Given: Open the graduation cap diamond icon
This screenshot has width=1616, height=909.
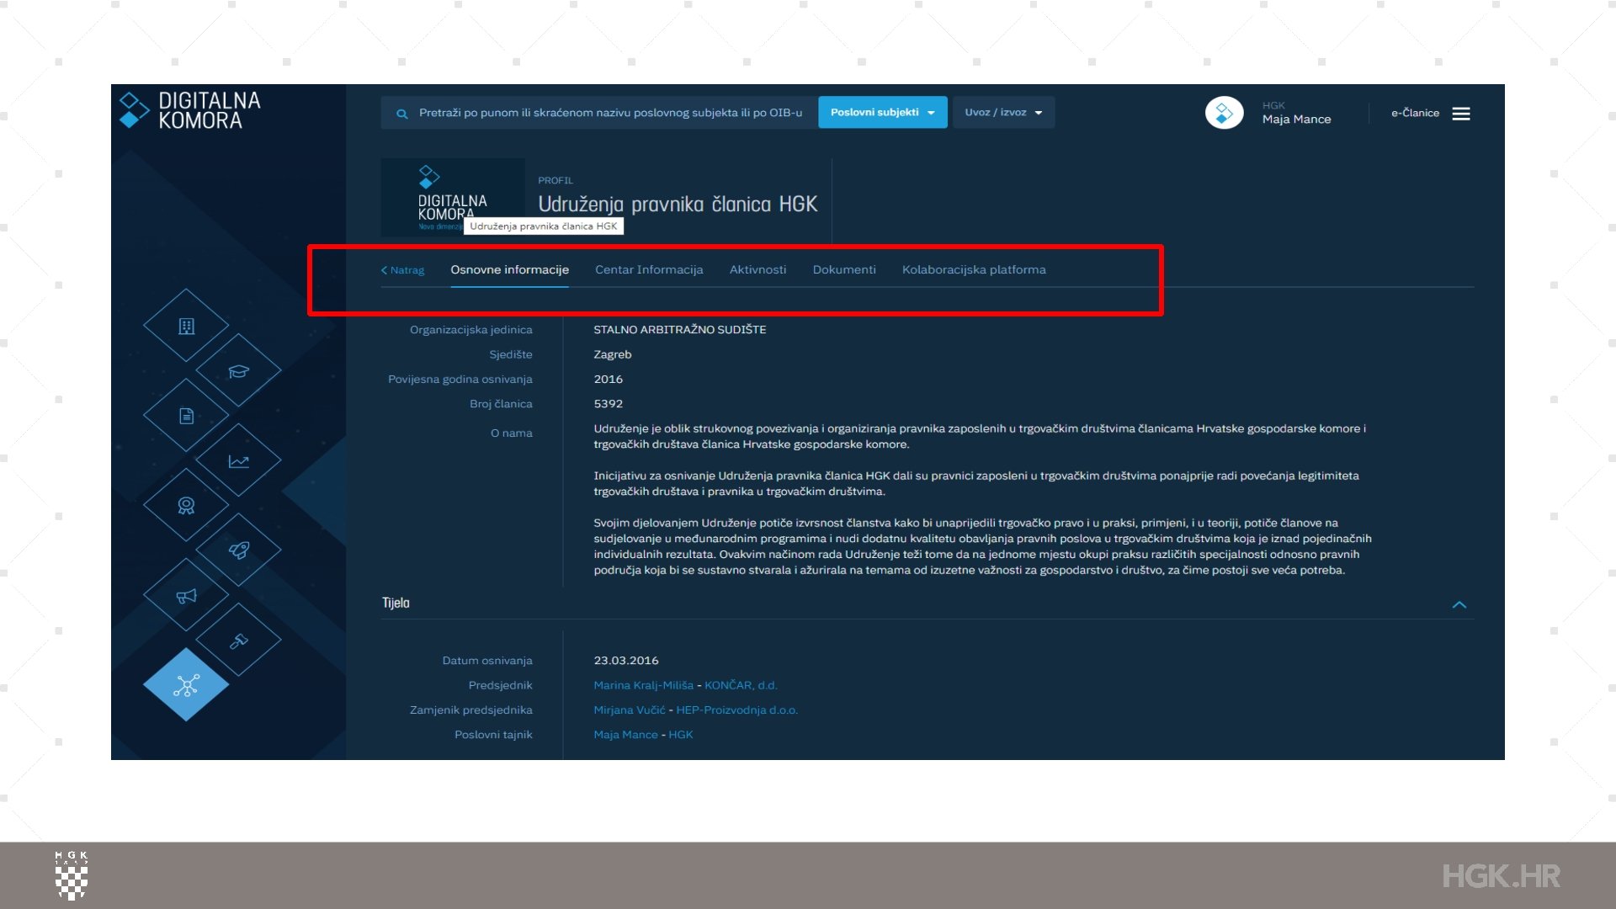Looking at the screenshot, I should (x=239, y=370).
